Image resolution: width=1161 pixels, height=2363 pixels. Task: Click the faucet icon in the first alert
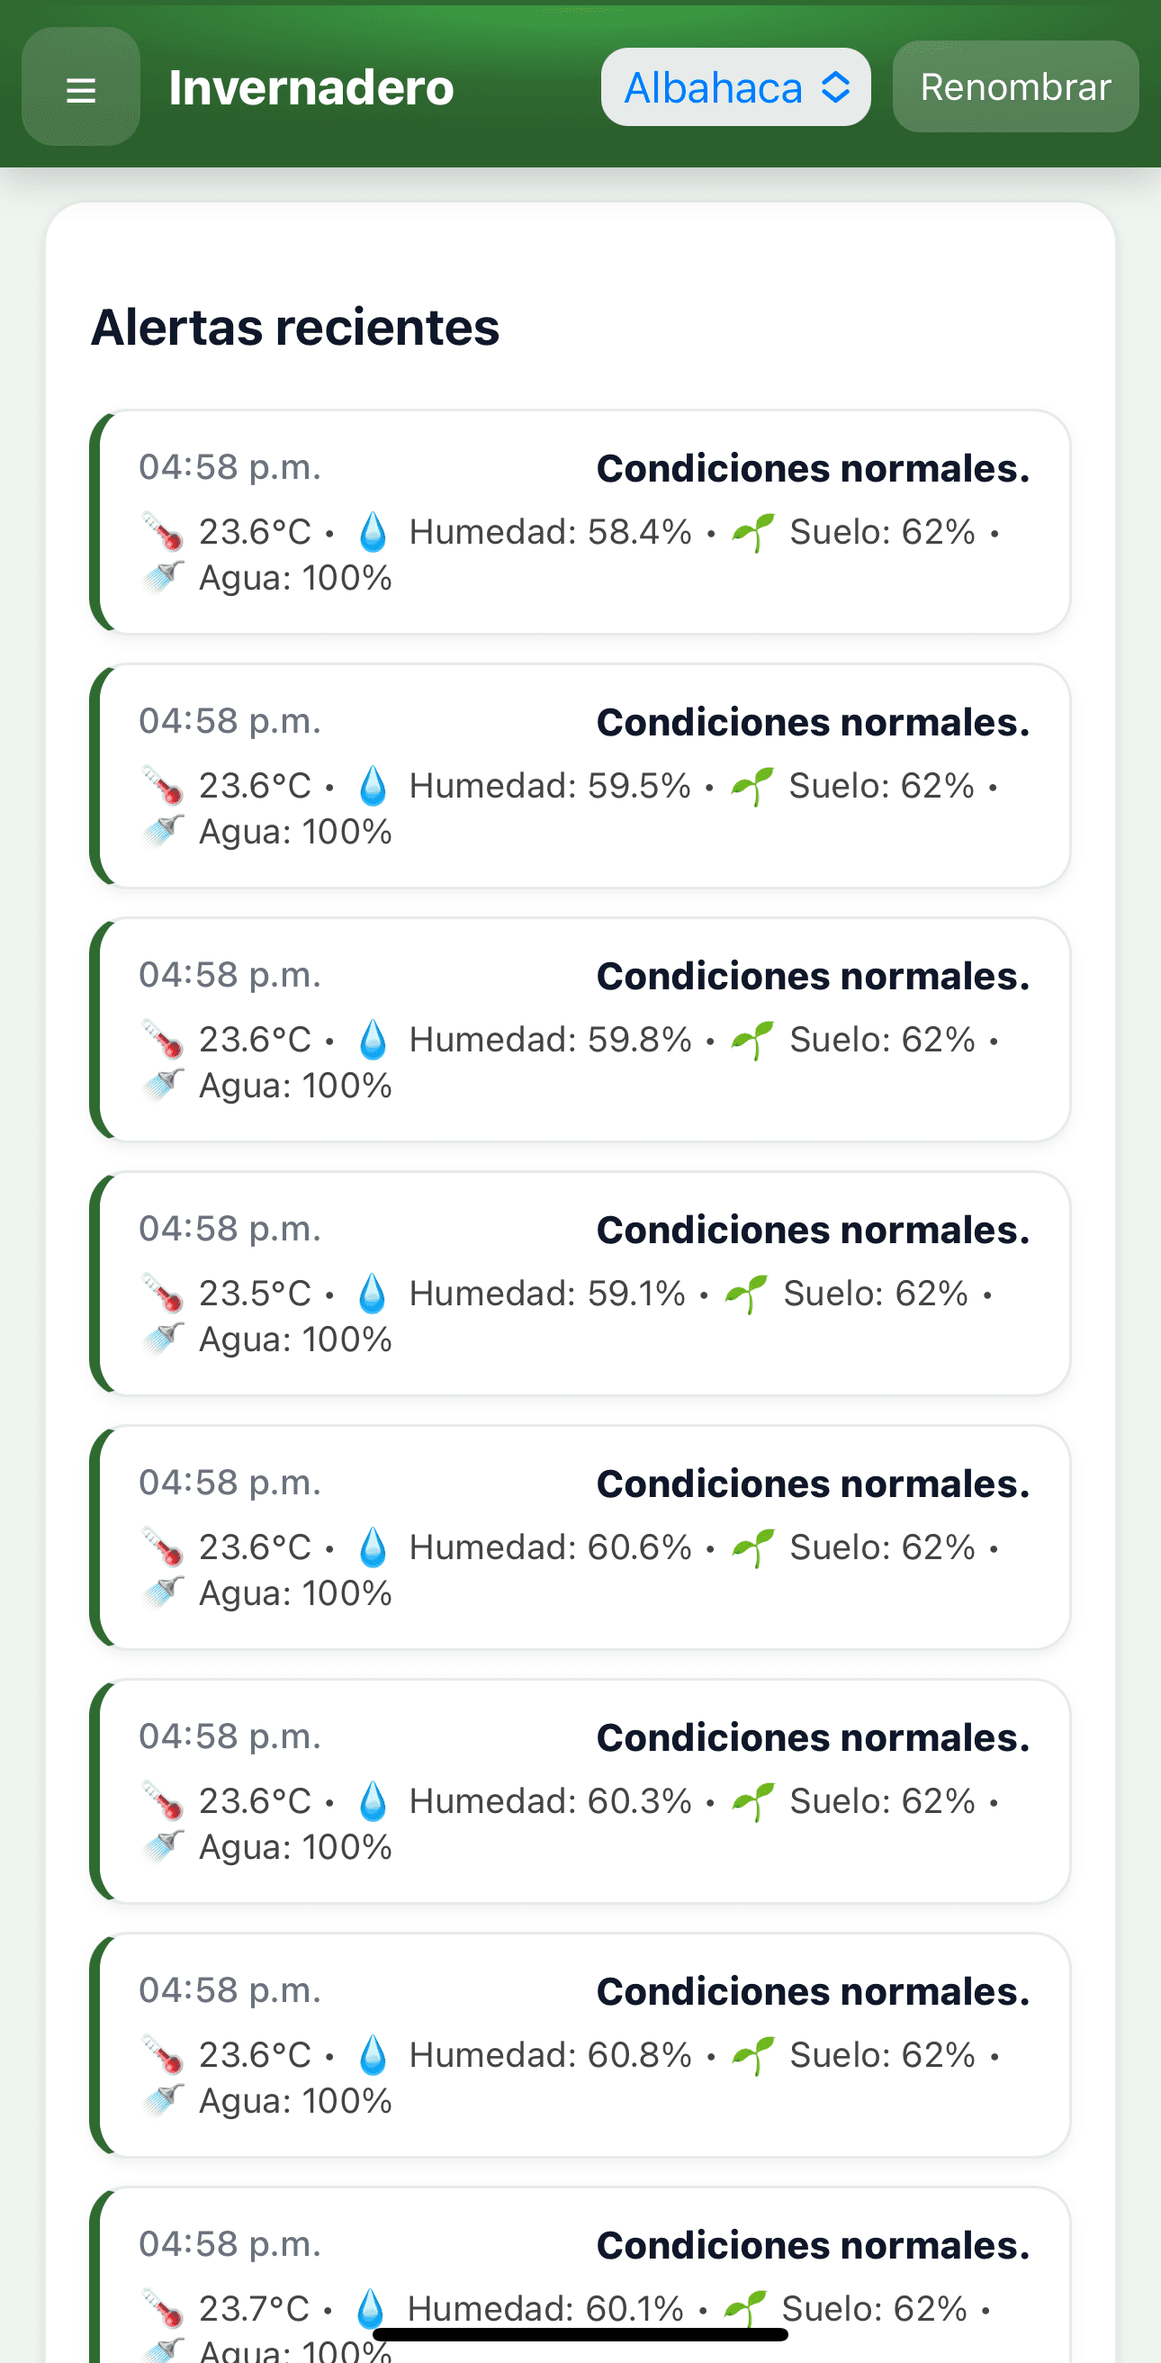(x=163, y=578)
